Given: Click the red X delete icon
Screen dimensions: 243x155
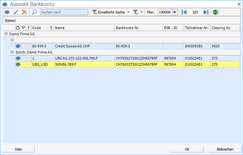Looking at the screenshot, I should coord(24,12).
